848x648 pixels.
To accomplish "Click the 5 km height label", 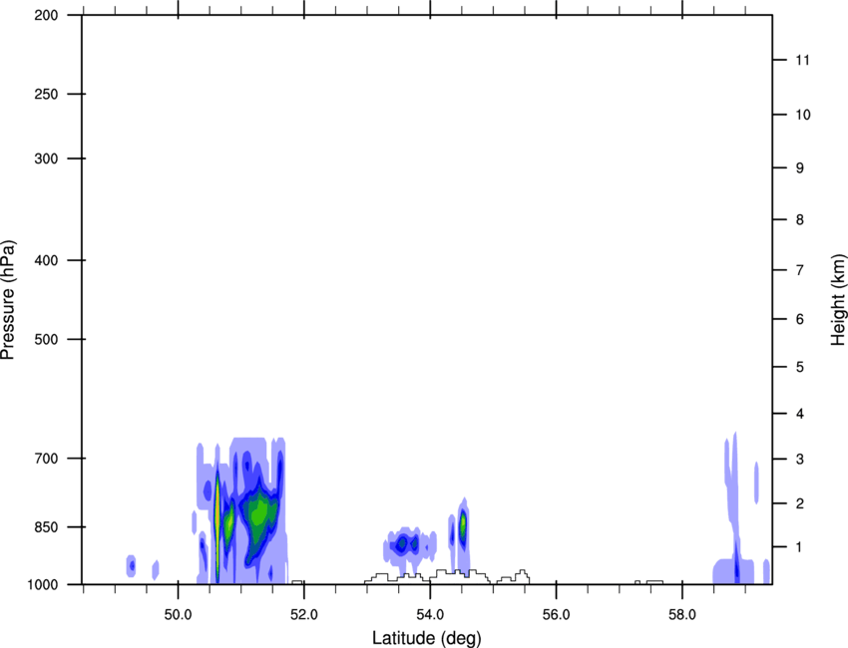I will [x=800, y=367].
